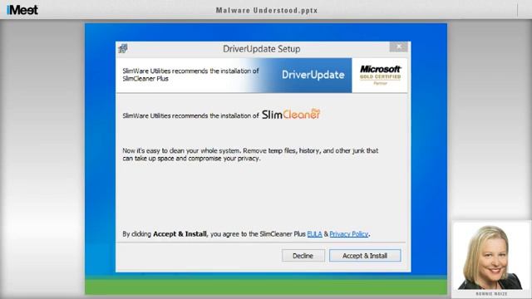Open the SlimCleaner Plus EULA link
This screenshot has height=299, width=532.
coord(314,234)
